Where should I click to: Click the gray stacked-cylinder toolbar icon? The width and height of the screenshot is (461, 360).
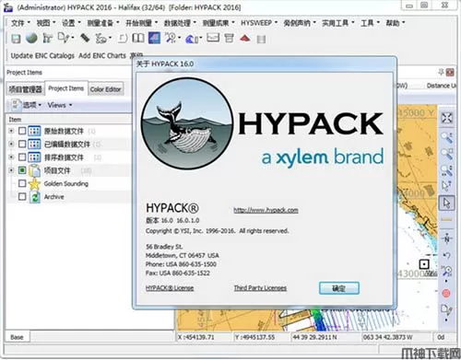[x=261, y=40]
